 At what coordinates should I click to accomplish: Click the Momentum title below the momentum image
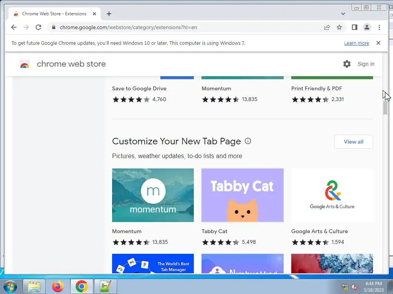pyautogui.click(x=127, y=231)
